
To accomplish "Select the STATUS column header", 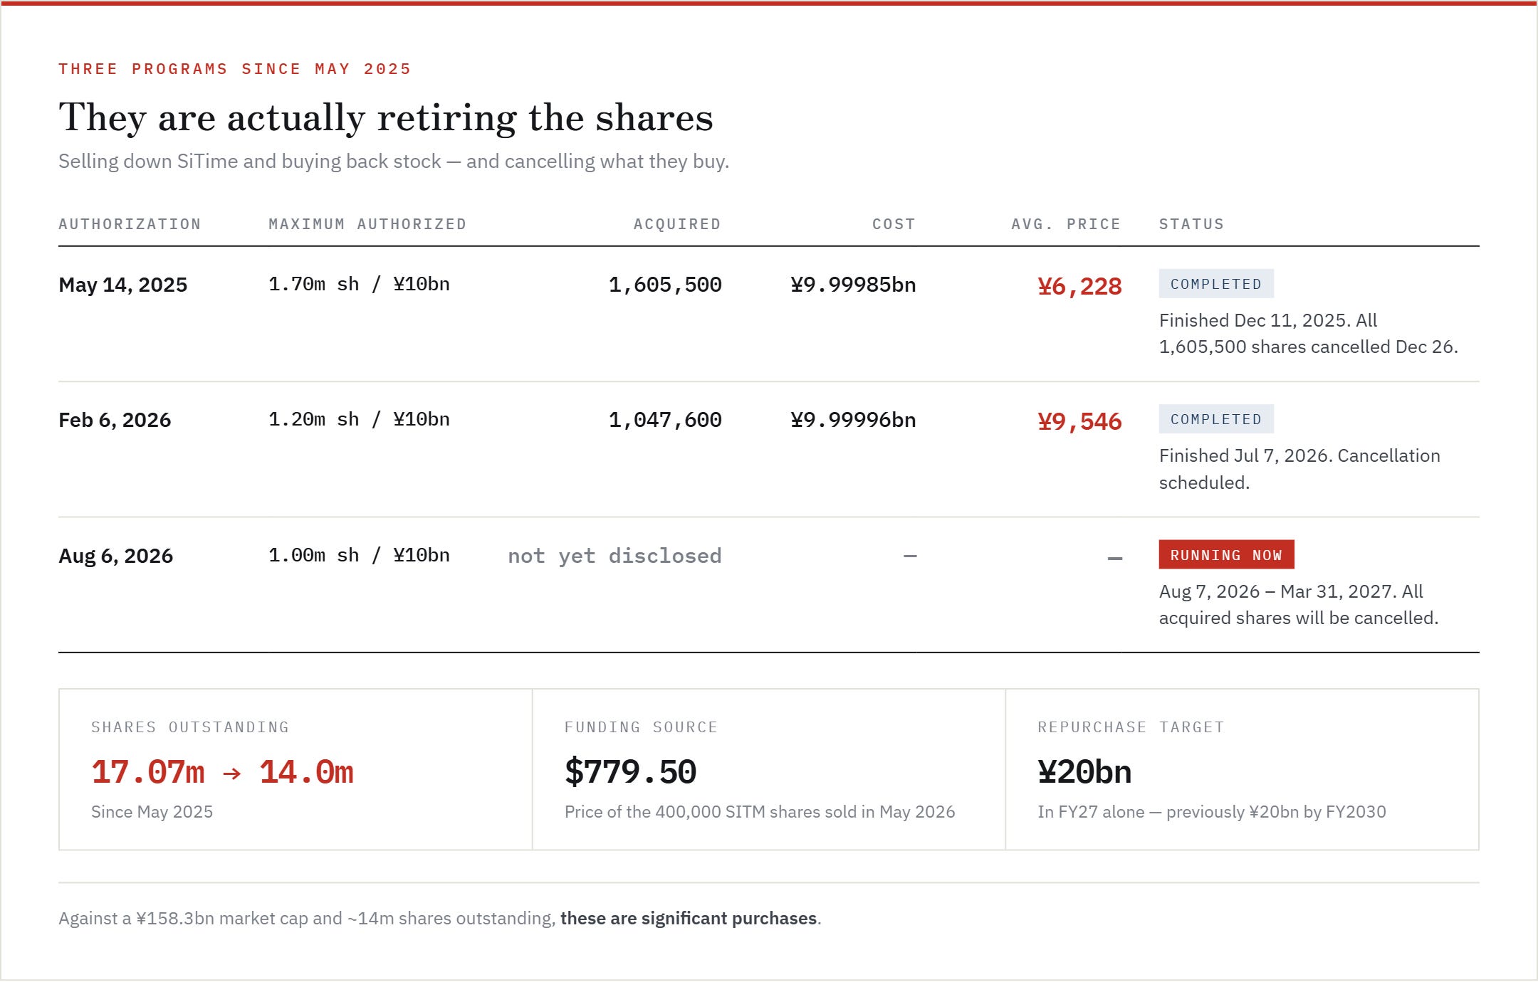I will 1191,224.
